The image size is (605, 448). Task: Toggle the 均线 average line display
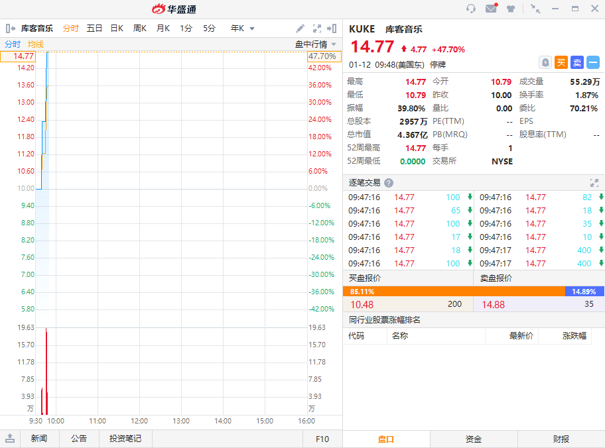point(35,44)
